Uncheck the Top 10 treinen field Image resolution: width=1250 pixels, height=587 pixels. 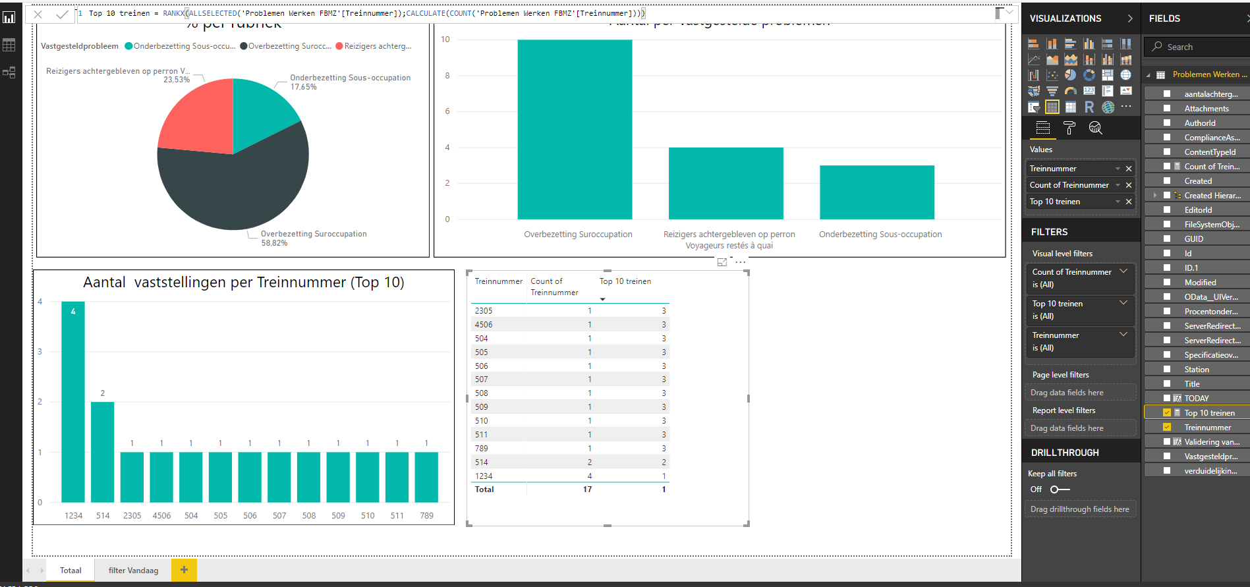click(x=1166, y=413)
